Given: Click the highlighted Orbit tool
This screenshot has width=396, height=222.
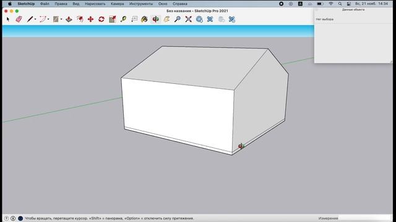Looking at the screenshot, I should 155,19.
